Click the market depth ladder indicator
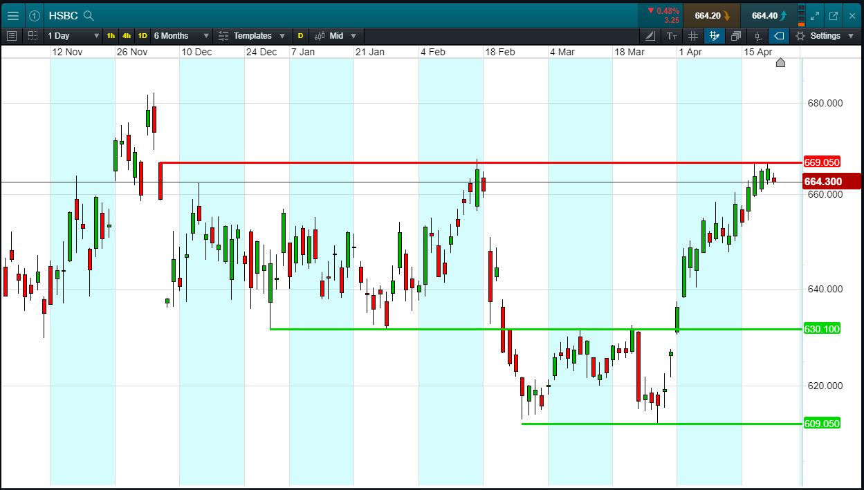Viewport: 864px width, 490px height. [x=802, y=15]
